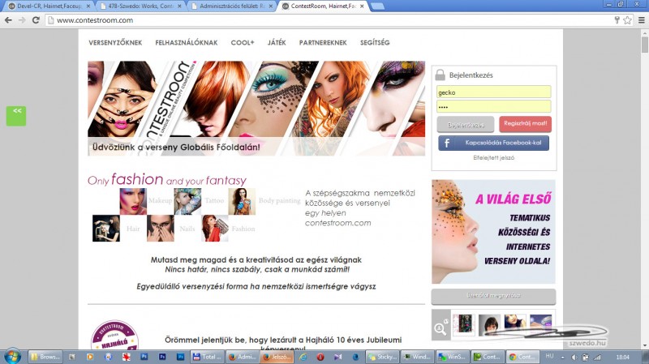Open the dark-haired woman user thumbnail
The image size is (649, 364).
[x=489, y=325]
